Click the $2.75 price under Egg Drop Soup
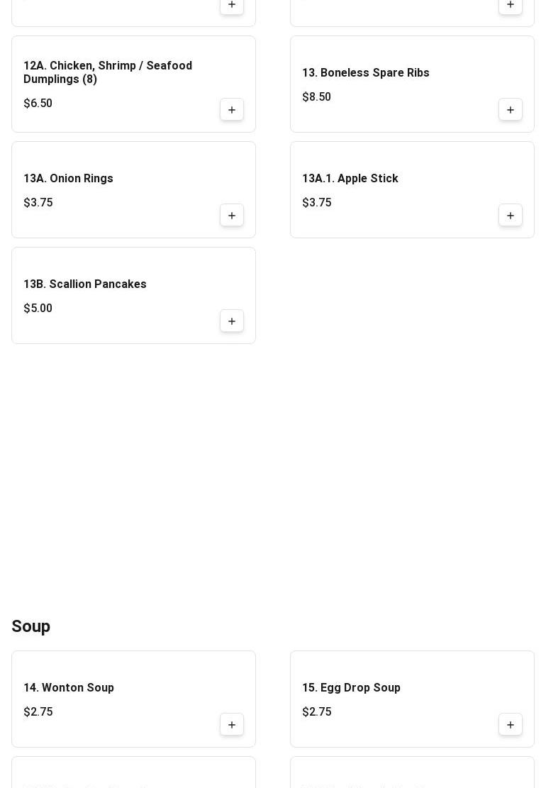 (x=316, y=712)
